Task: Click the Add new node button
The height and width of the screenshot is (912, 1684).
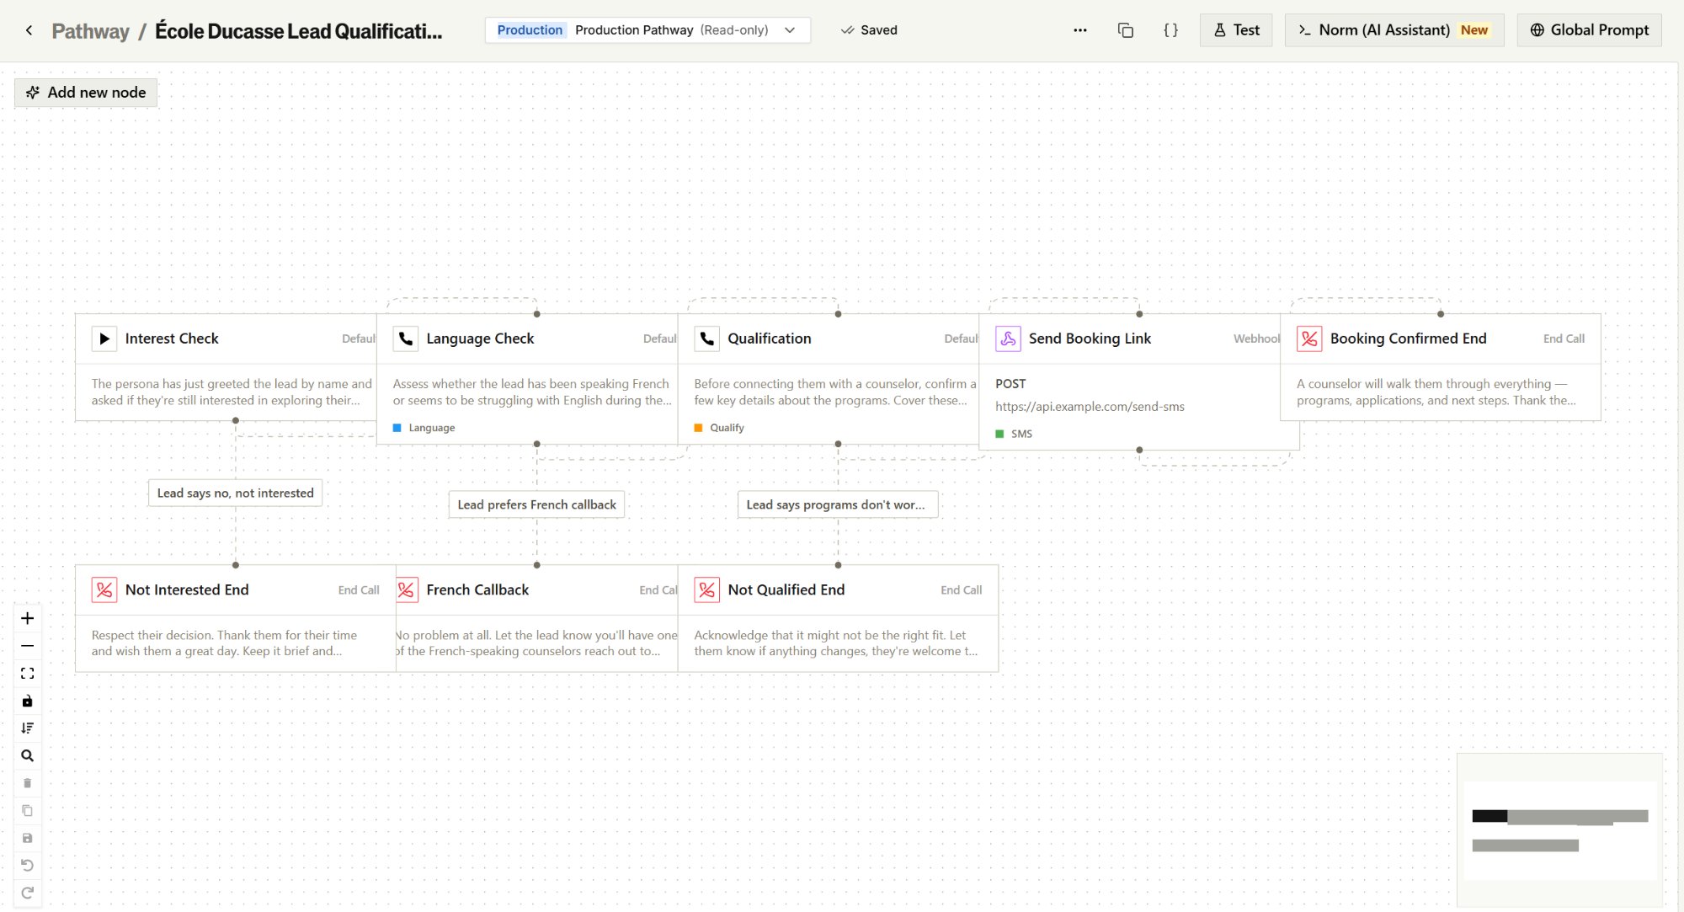Action: [85, 92]
